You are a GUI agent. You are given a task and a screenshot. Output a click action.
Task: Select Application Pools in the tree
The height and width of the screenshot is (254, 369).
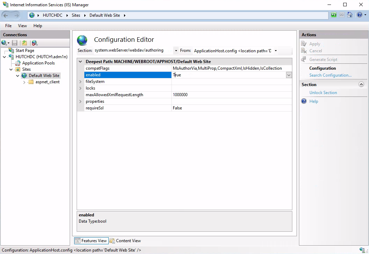[x=38, y=63]
